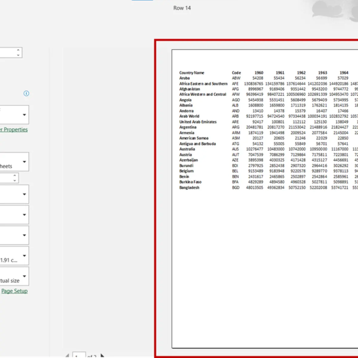Select 'Africa Eastern and Southern' country name
358x358 pixels.
point(203,84)
